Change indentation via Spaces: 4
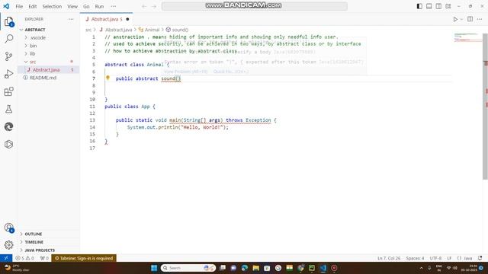Image resolution: width=488 pixels, height=274 pixels. [415, 258]
